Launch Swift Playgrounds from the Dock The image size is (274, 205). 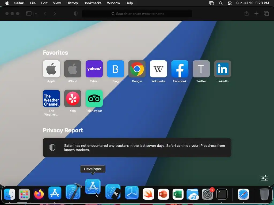(x=148, y=194)
